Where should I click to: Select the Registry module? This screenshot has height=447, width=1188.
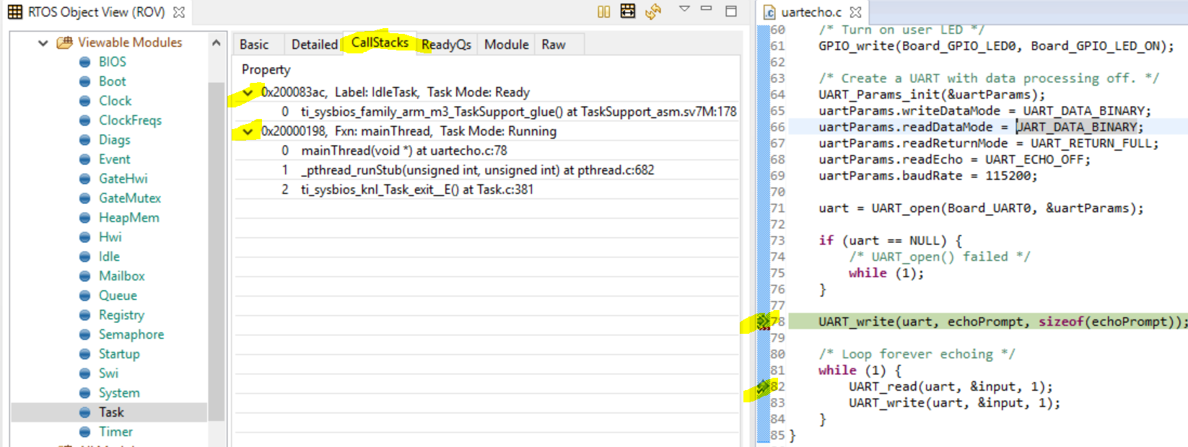point(121,315)
